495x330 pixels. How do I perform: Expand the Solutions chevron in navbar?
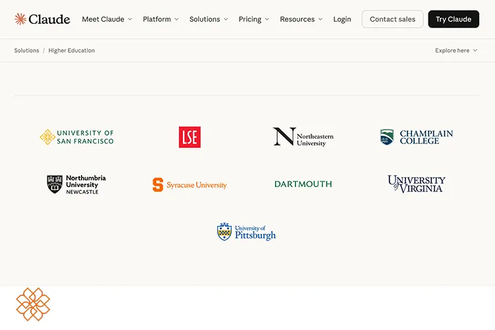[226, 19]
